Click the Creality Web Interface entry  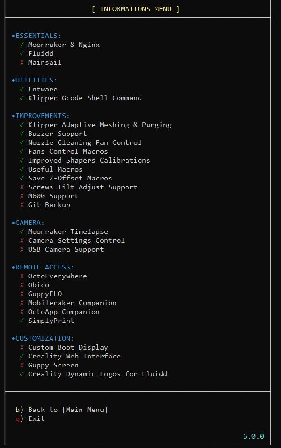74,356
